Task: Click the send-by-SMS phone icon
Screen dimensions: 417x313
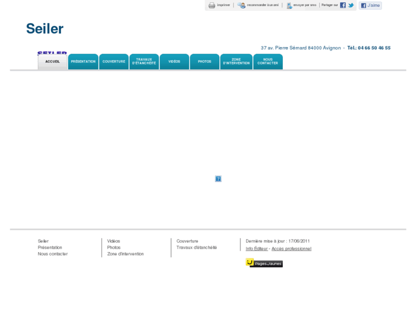Action: point(289,5)
